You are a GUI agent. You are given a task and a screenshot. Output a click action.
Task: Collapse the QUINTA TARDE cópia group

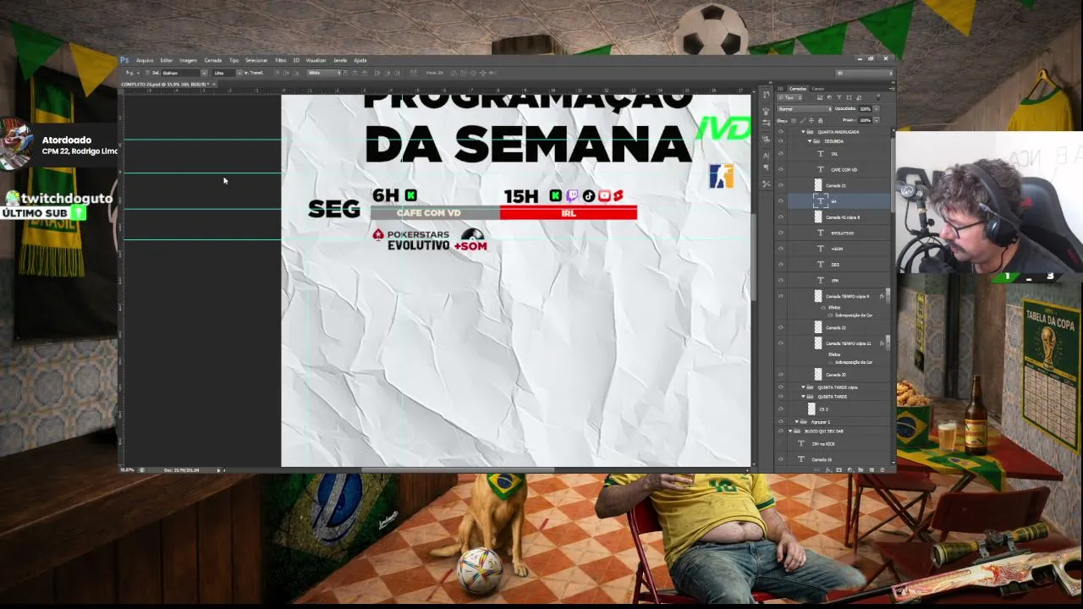[803, 387]
